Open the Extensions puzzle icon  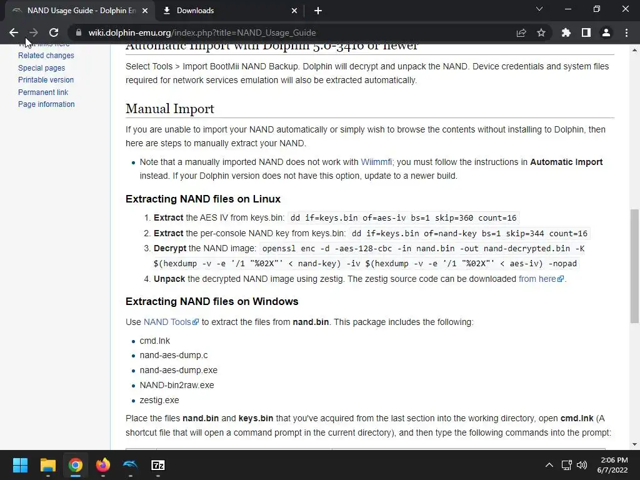click(x=566, y=32)
